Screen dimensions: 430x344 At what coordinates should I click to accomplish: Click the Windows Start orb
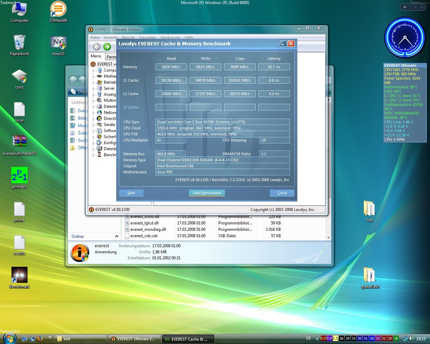[x=9, y=339]
